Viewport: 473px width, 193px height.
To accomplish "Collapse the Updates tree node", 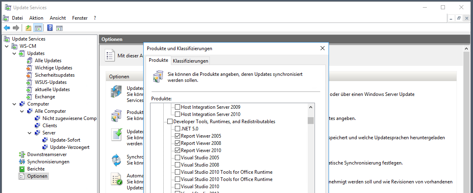I will coord(14,53).
